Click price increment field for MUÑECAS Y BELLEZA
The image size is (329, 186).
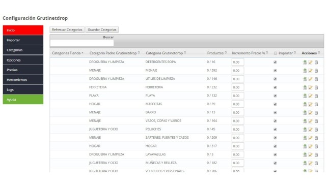(x=238, y=163)
